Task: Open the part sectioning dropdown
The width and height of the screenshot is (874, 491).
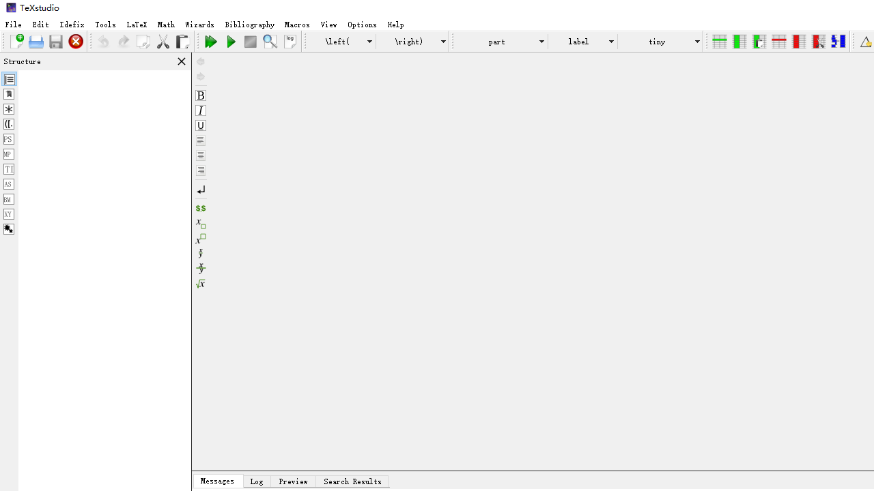Action: click(500, 42)
